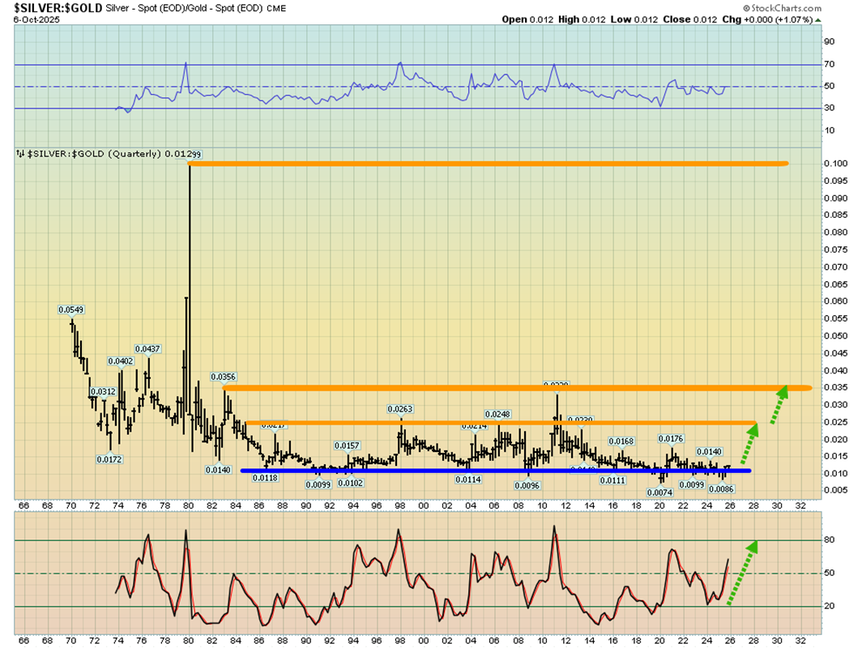Click the 0.0402 price label
Image resolution: width=862 pixels, height=648 pixels.
(x=121, y=361)
